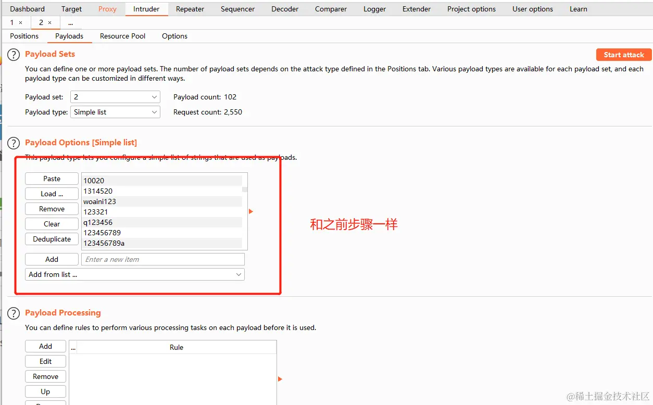Click the Payload Processing help icon
The height and width of the screenshot is (405, 653).
coord(13,313)
